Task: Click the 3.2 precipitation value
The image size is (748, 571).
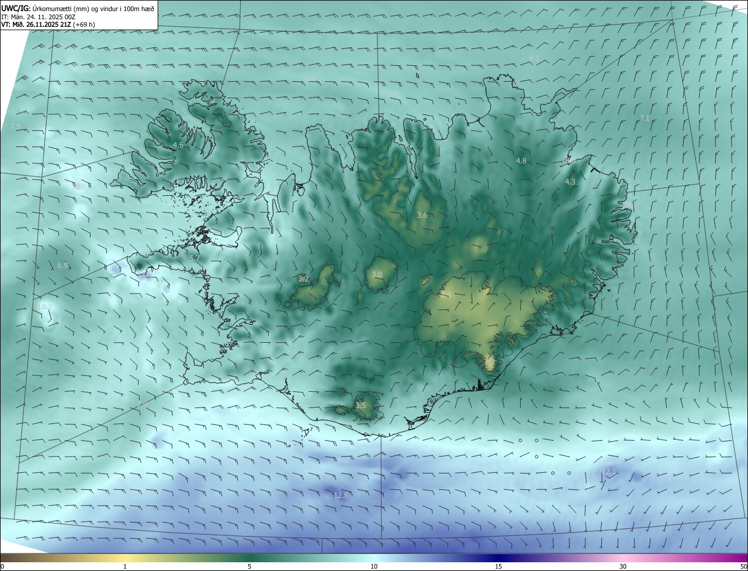Action: (x=303, y=279)
